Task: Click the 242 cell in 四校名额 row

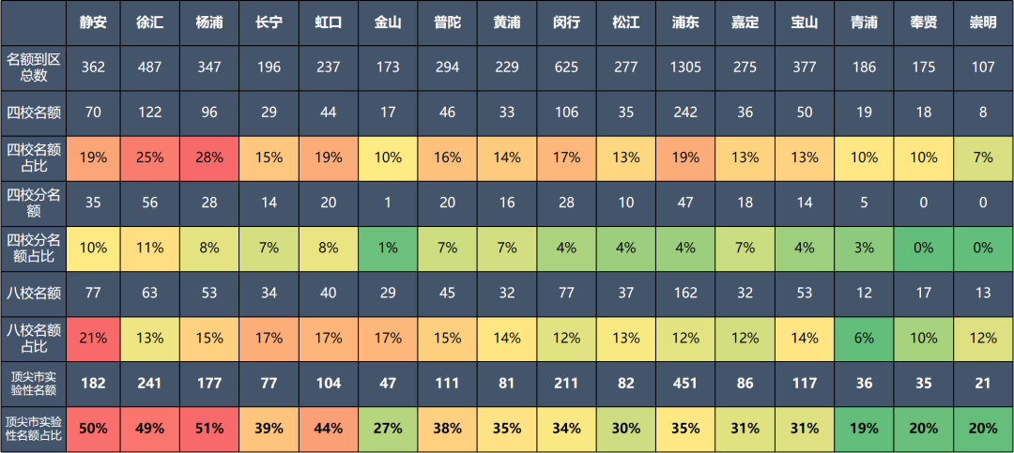Action: 684,113
